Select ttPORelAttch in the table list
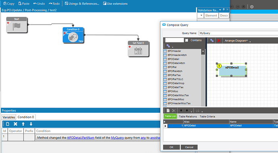Viewport: 278px width, 153px height. tap(175, 71)
